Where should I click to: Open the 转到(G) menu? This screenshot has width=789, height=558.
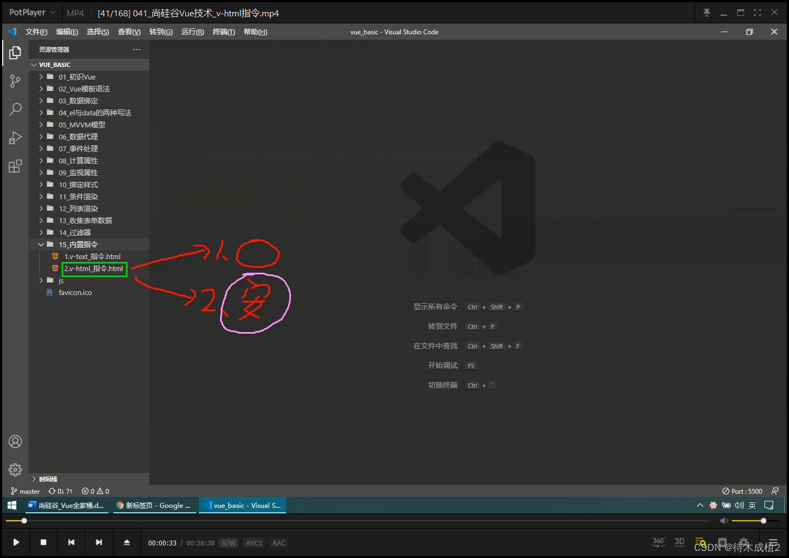(x=161, y=32)
